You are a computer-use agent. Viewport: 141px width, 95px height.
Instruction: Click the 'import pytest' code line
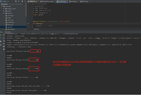click(38, 15)
